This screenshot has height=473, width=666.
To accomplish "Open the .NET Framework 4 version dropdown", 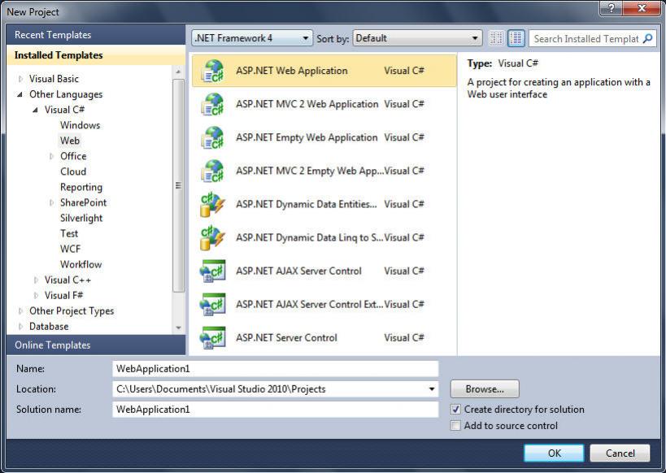I will click(x=252, y=38).
